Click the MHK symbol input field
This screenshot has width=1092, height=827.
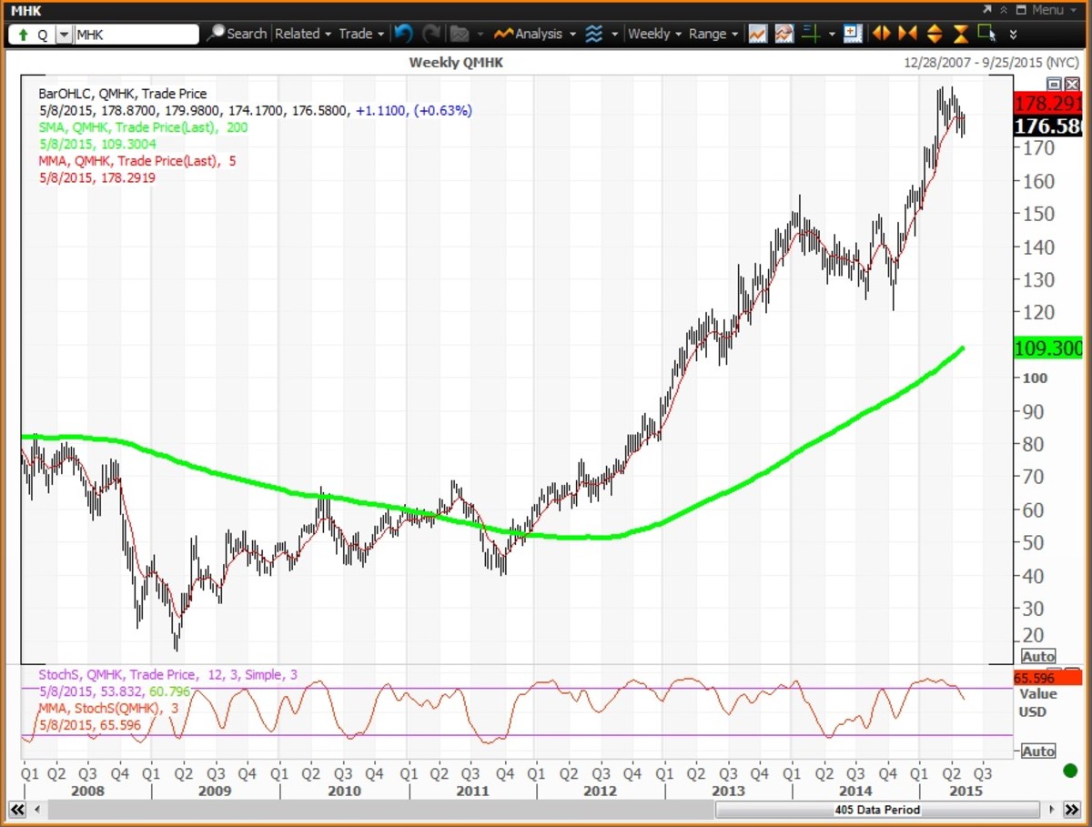pos(135,35)
